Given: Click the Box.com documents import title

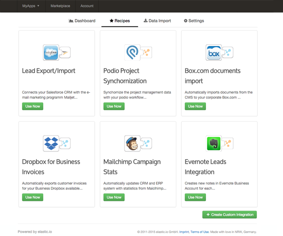Looking at the screenshot, I should [x=212, y=76].
